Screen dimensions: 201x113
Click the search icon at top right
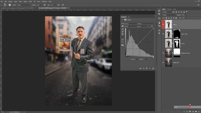[198, 5]
